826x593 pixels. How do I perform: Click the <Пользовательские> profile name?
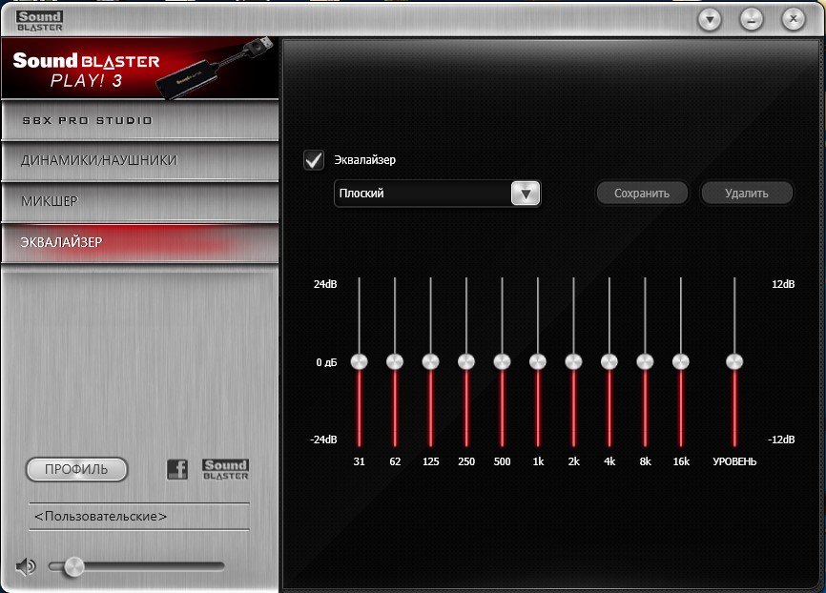100,517
